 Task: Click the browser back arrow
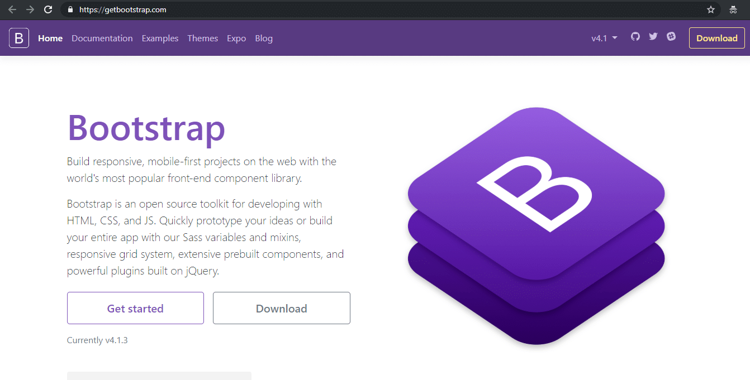point(12,9)
